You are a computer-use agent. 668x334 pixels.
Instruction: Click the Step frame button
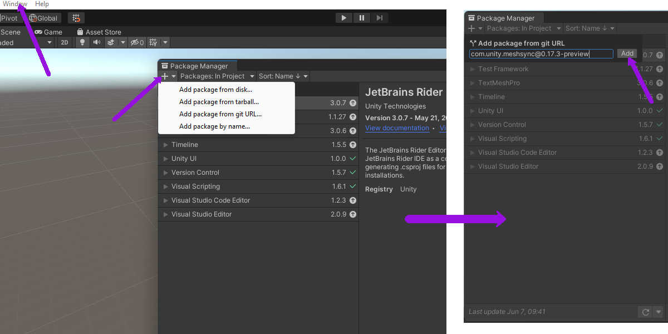click(380, 18)
